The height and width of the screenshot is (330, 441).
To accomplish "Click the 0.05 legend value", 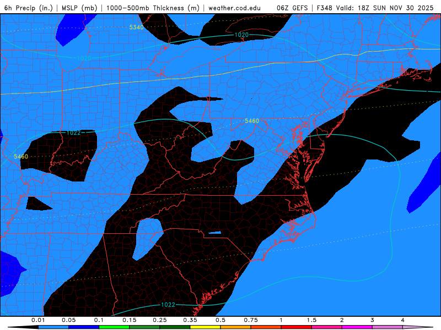I will (x=68, y=320).
